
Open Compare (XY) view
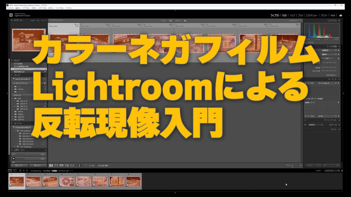tap(61, 166)
